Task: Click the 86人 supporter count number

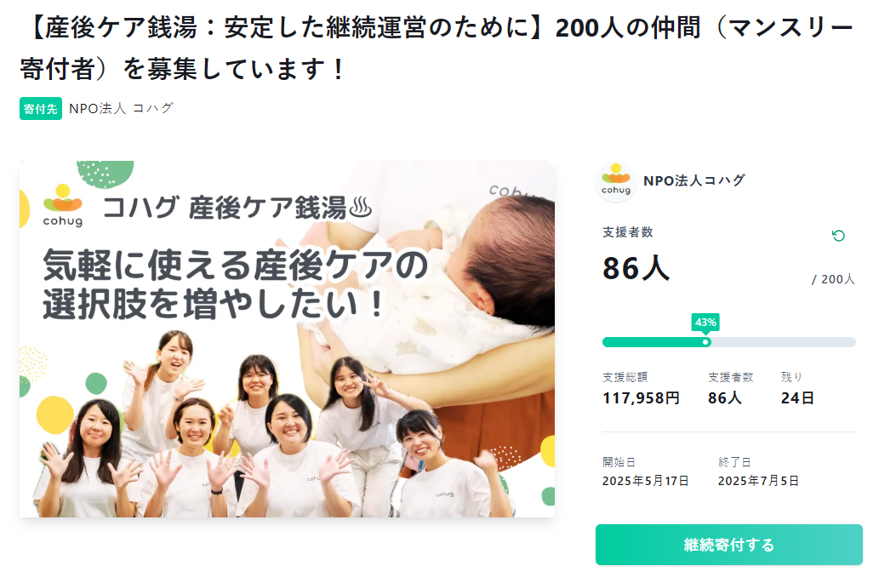Action: click(x=636, y=268)
